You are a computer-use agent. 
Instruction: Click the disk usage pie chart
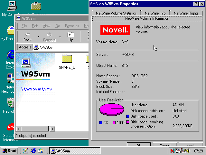(112, 110)
